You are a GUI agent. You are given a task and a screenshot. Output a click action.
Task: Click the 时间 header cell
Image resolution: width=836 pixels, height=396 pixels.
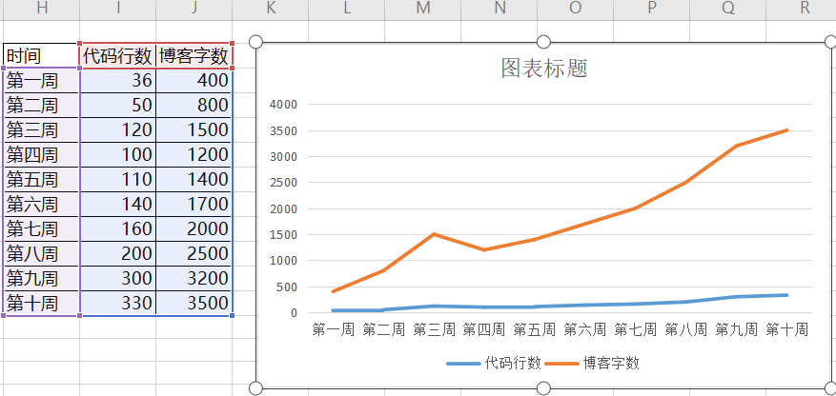coord(41,55)
